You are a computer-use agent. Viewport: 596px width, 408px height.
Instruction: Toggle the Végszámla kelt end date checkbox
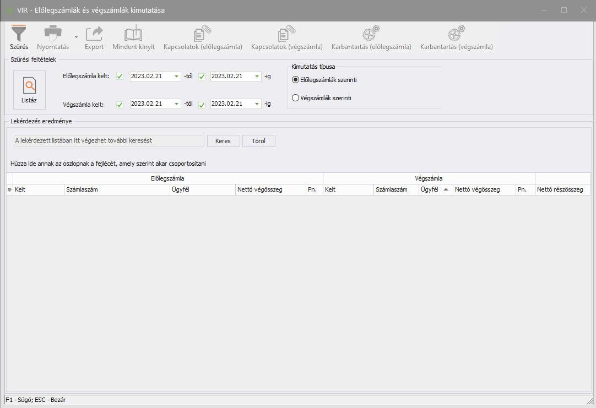pos(202,104)
